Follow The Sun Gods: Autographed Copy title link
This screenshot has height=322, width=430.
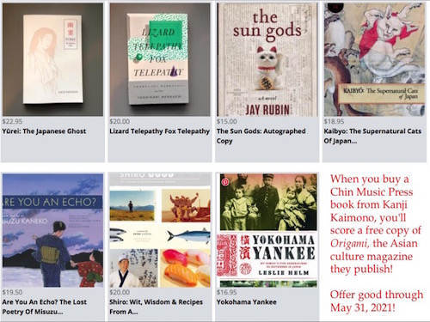261,136
